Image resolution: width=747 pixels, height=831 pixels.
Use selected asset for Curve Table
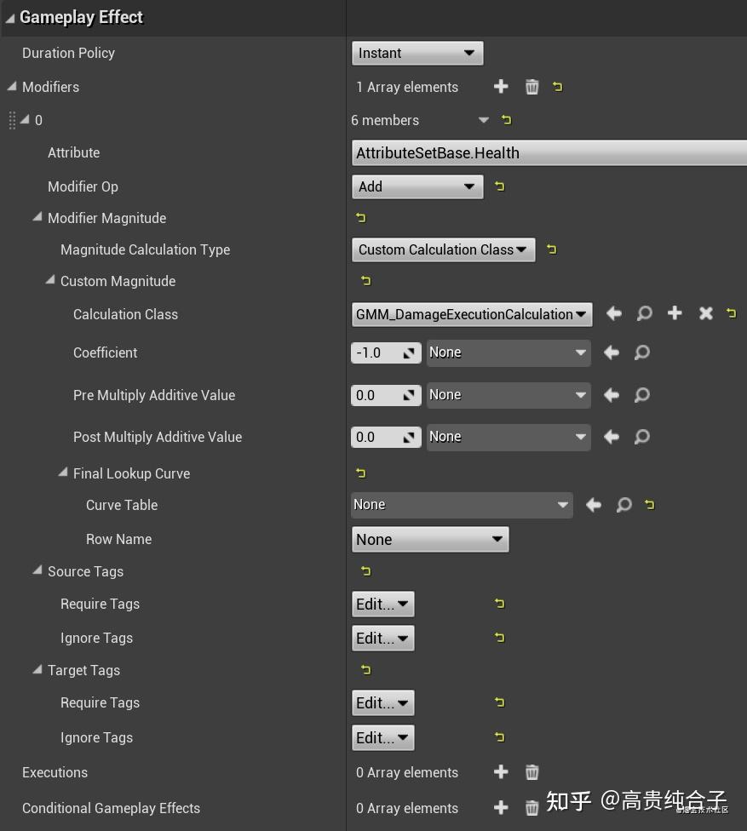point(594,505)
